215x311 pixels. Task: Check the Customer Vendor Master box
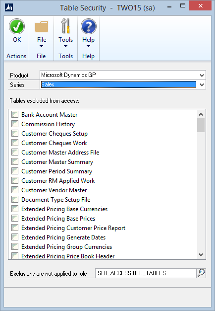[x=15, y=190]
